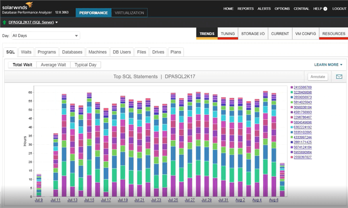The image size is (348, 208).
Task: Open SQL hash 2550397027 in legend
Action: (x=302, y=157)
